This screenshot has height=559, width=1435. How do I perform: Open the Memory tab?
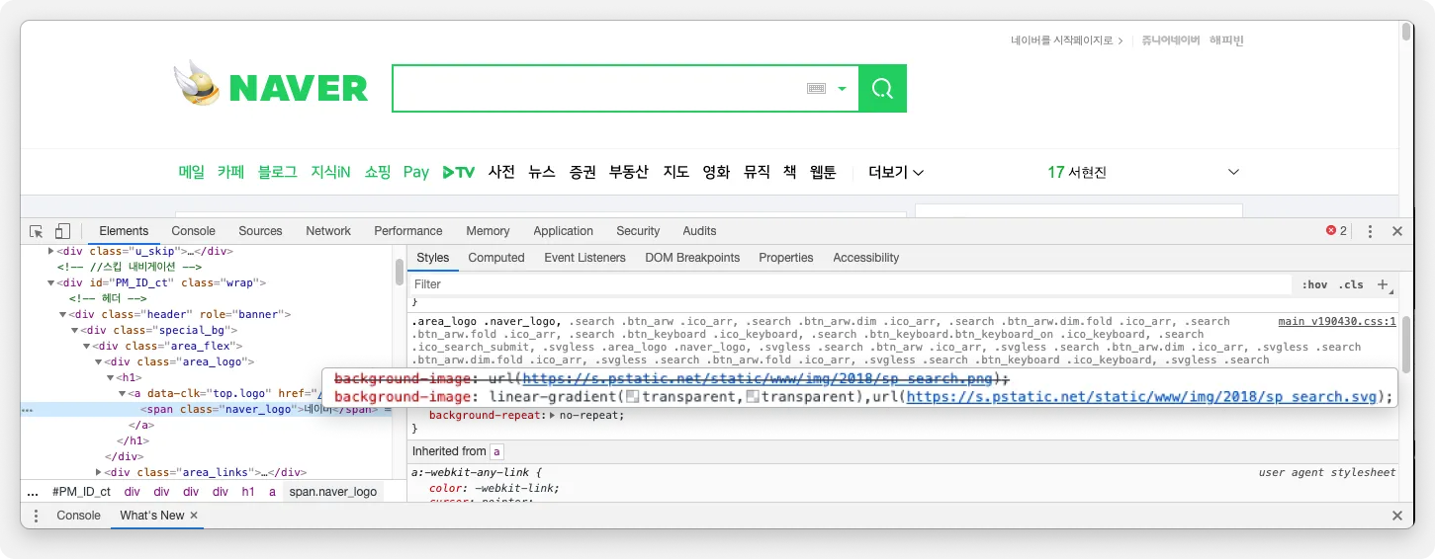coord(488,231)
